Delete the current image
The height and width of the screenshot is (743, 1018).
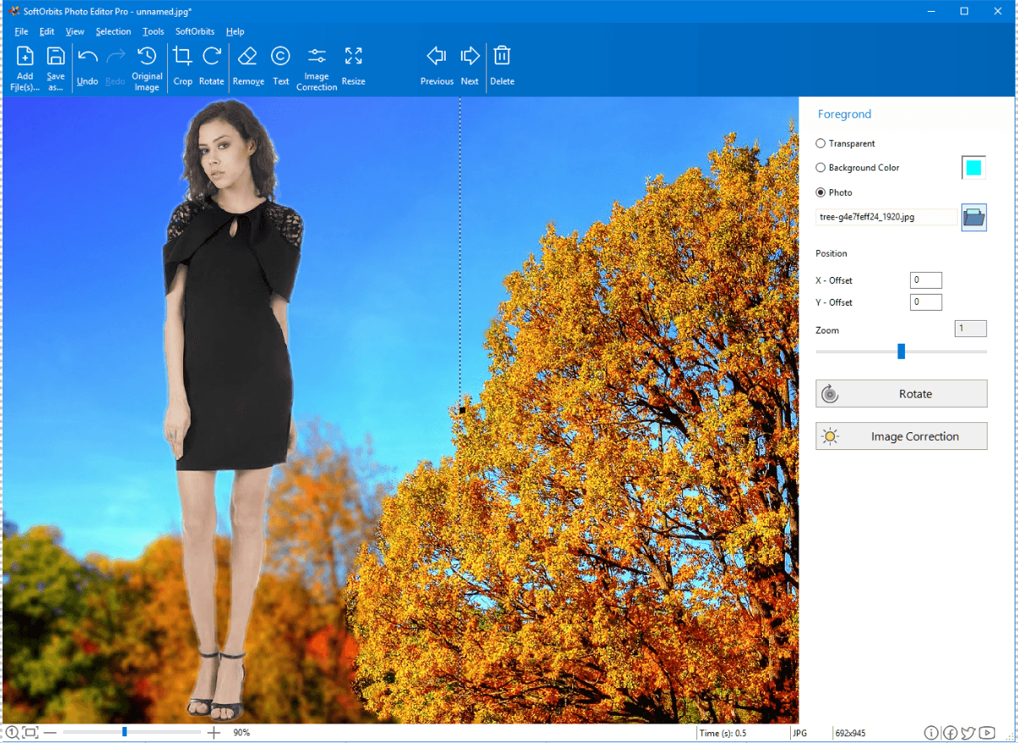(x=501, y=64)
